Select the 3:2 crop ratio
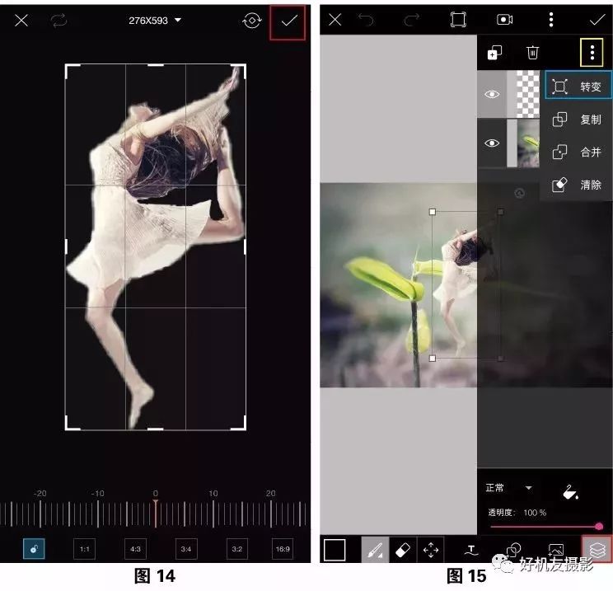 (x=237, y=549)
